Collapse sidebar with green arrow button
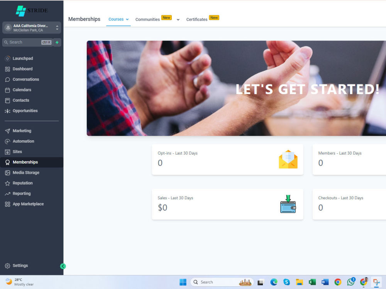Image resolution: width=386 pixels, height=289 pixels. point(63,266)
